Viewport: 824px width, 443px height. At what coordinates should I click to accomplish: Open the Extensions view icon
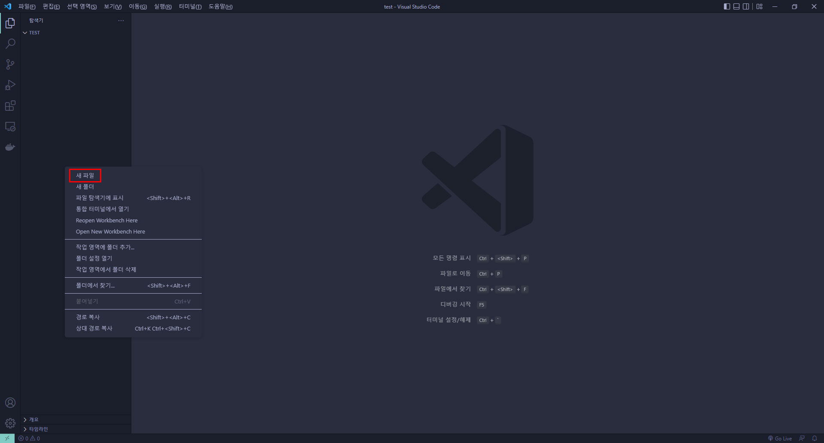click(10, 106)
